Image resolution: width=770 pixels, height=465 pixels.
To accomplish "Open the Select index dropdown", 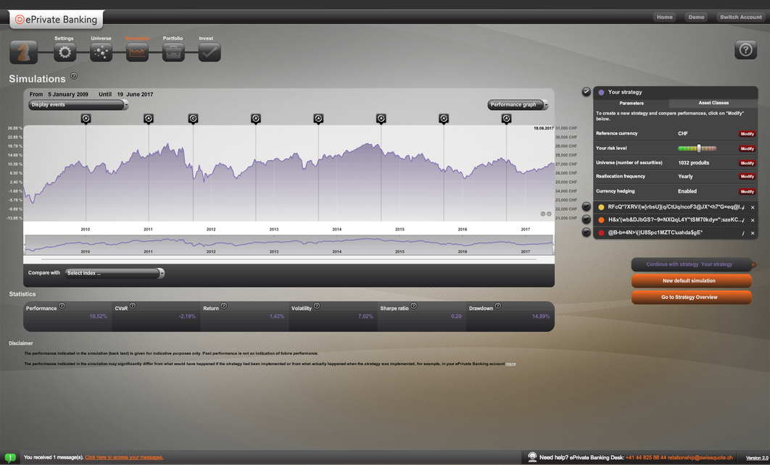I will pos(115,273).
